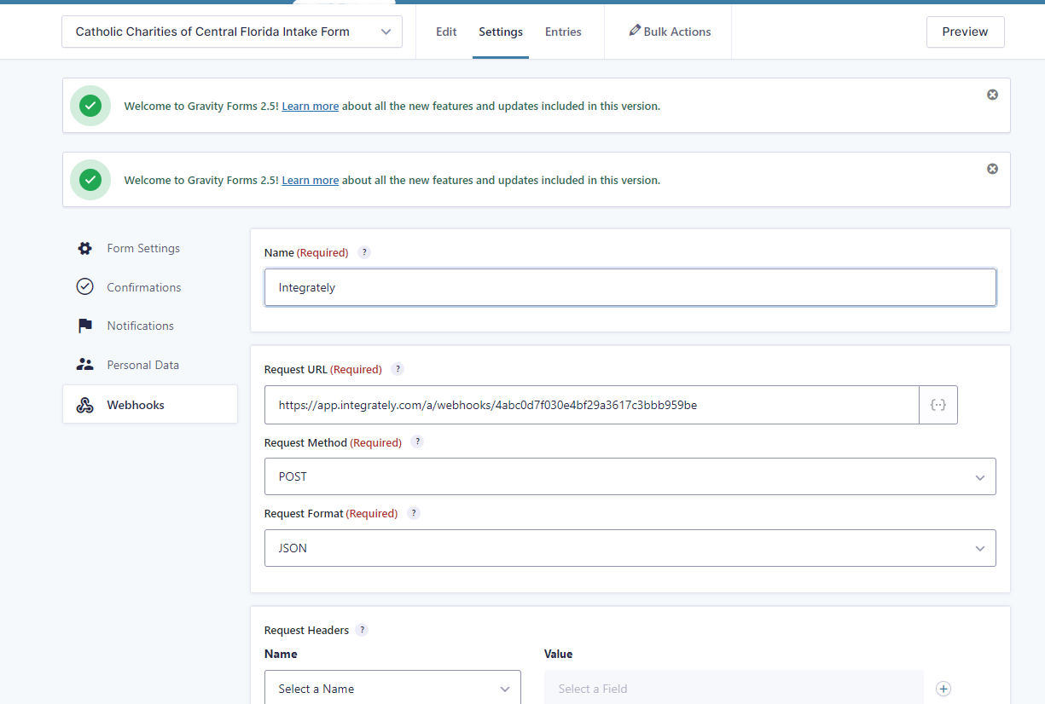
Task: Open the Request Format JSON dropdown
Action: tap(630, 548)
